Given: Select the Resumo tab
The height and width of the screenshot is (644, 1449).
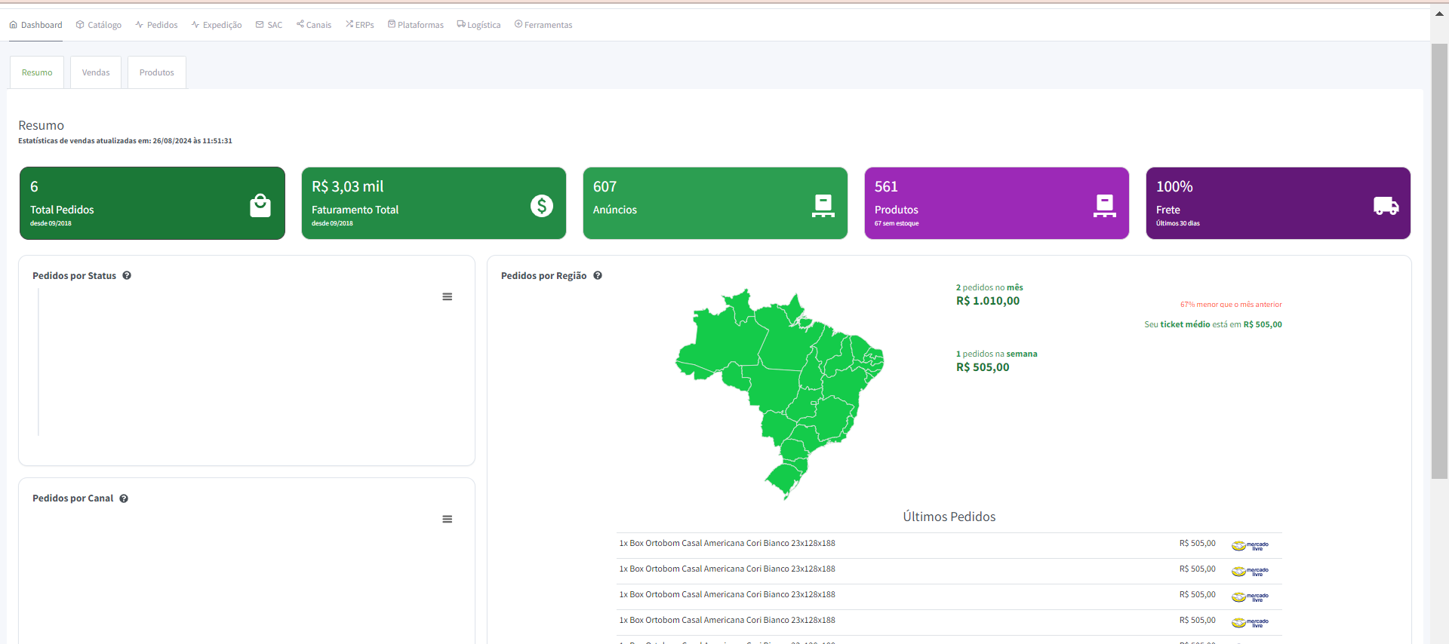Looking at the screenshot, I should (37, 72).
